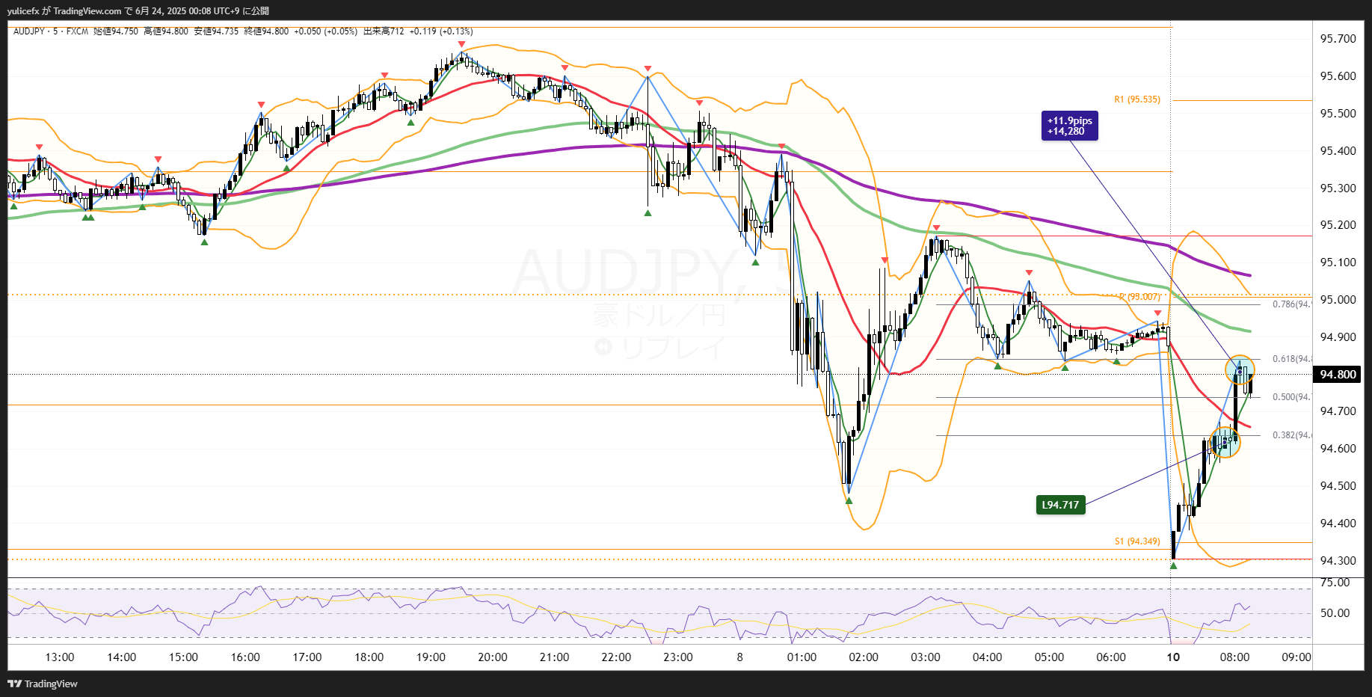This screenshot has height=697, width=1372.
Task: Click the 03:00 time axis label
Action: [x=926, y=657]
